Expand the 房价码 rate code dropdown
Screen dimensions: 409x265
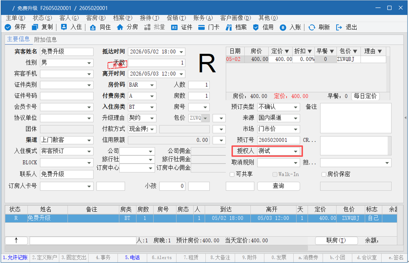click(x=152, y=85)
